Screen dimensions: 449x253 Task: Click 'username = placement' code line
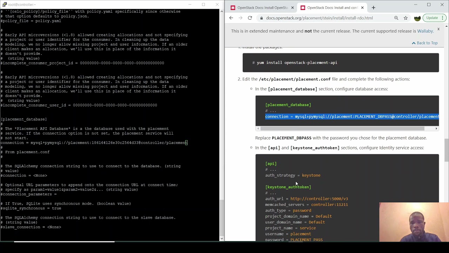click(288, 234)
